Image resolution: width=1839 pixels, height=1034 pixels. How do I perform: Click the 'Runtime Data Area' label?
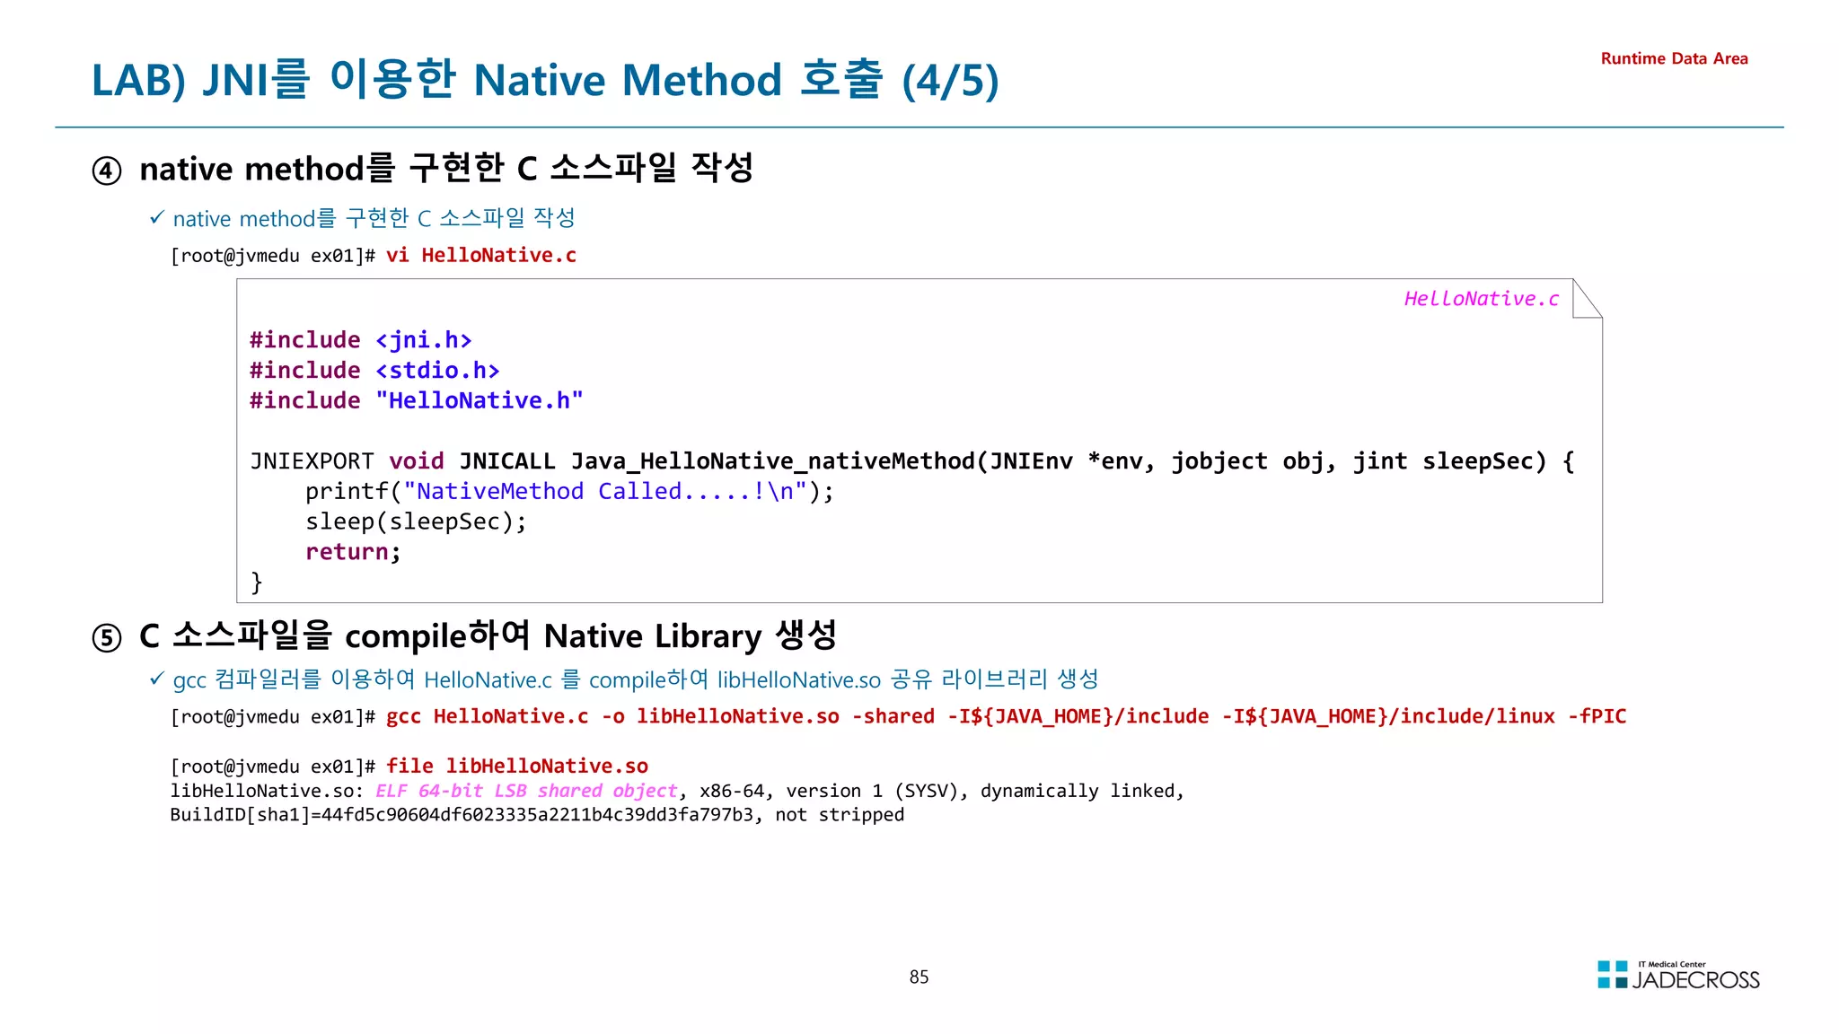(1674, 58)
